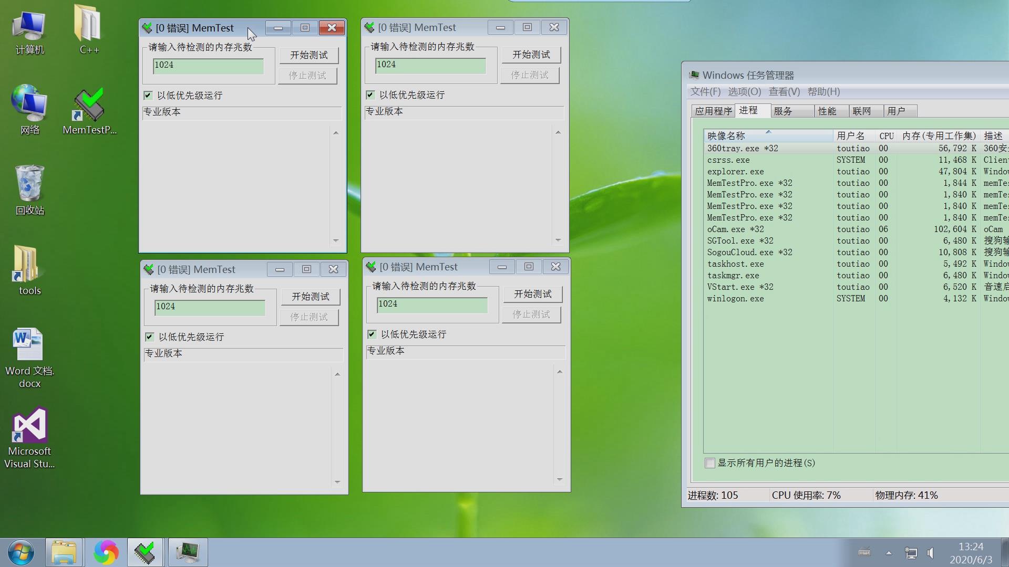The width and height of the screenshot is (1009, 567).
Task: Click memory size field in top-left MemTest
Action: [x=208, y=65]
